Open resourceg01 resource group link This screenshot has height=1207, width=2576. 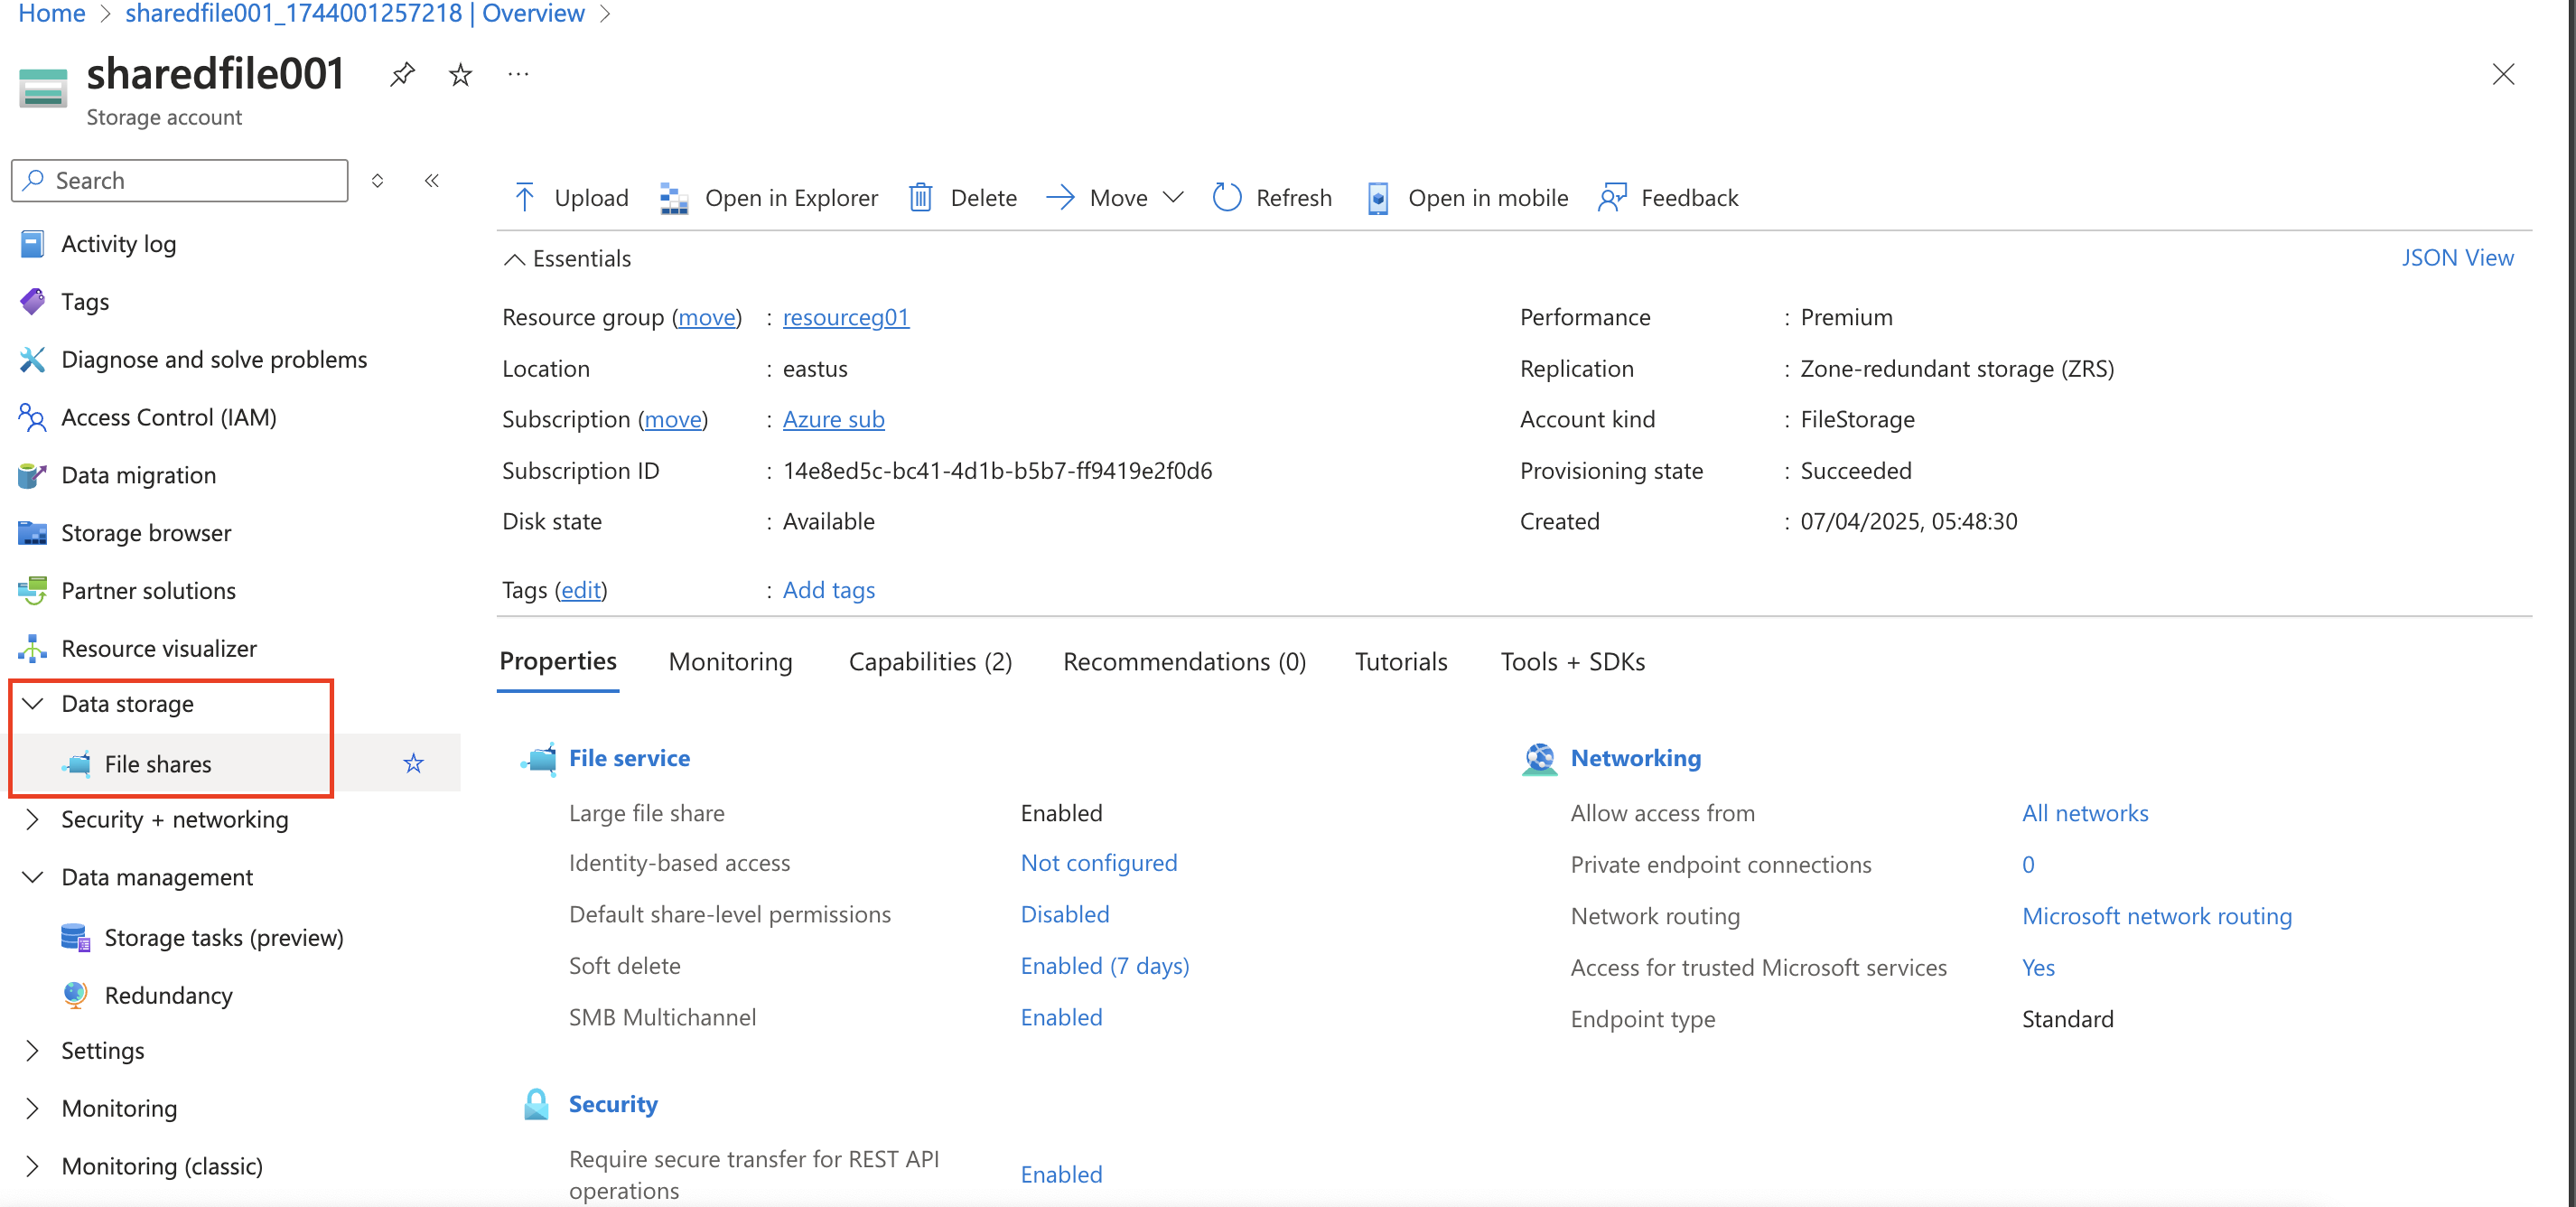pyautogui.click(x=845, y=317)
